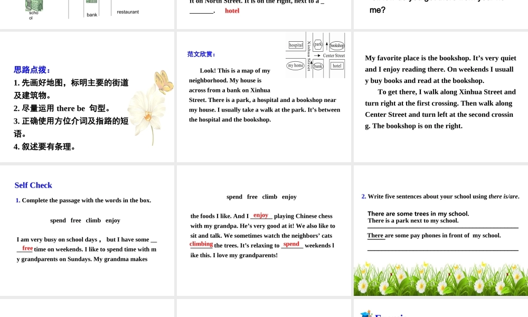Click the school building picture
The width and height of the screenshot is (528, 317).
coord(34,5)
